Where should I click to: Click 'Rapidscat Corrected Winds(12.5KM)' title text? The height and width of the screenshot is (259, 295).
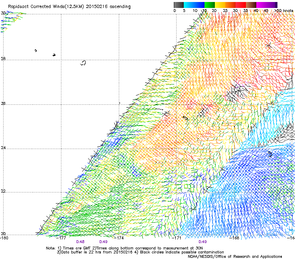pyautogui.click(x=46, y=7)
